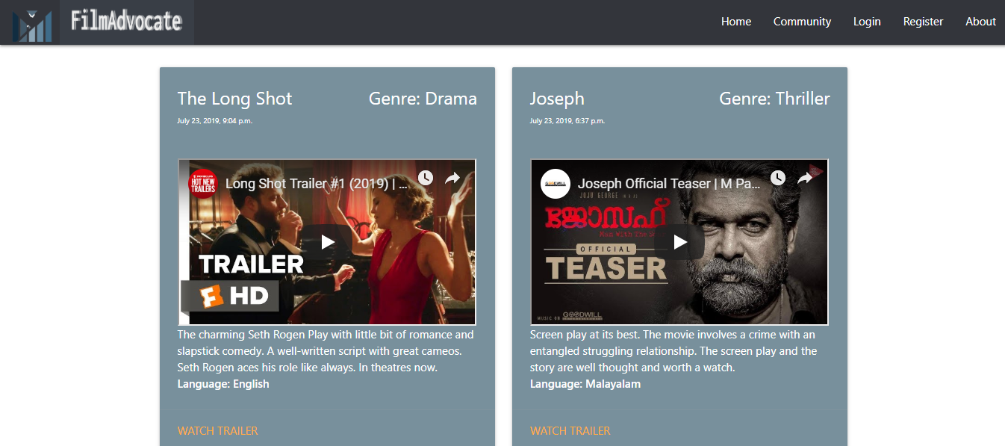Open the Community page
The width and height of the screenshot is (1005, 446).
802,22
